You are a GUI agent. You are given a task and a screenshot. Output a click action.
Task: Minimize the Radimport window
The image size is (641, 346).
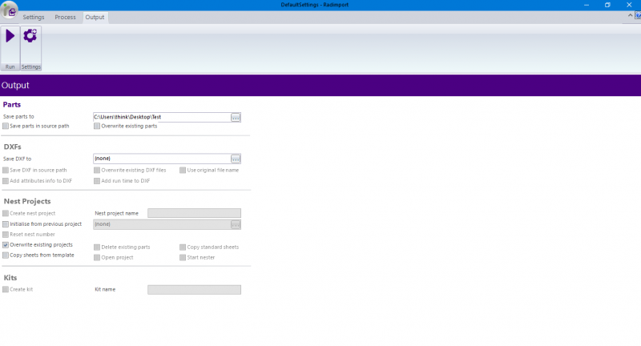tap(585, 5)
